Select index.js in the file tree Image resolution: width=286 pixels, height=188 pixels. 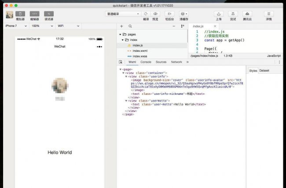(x=152, y=45)
